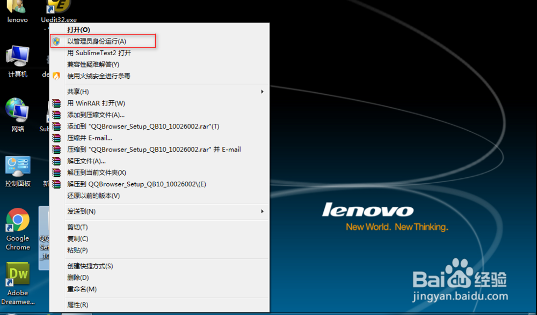Viewport: 537px width, 315px height.
Task: Click the WinRAR icon next to 用 WinRAR 打开(W)
Action: (56, 103)
